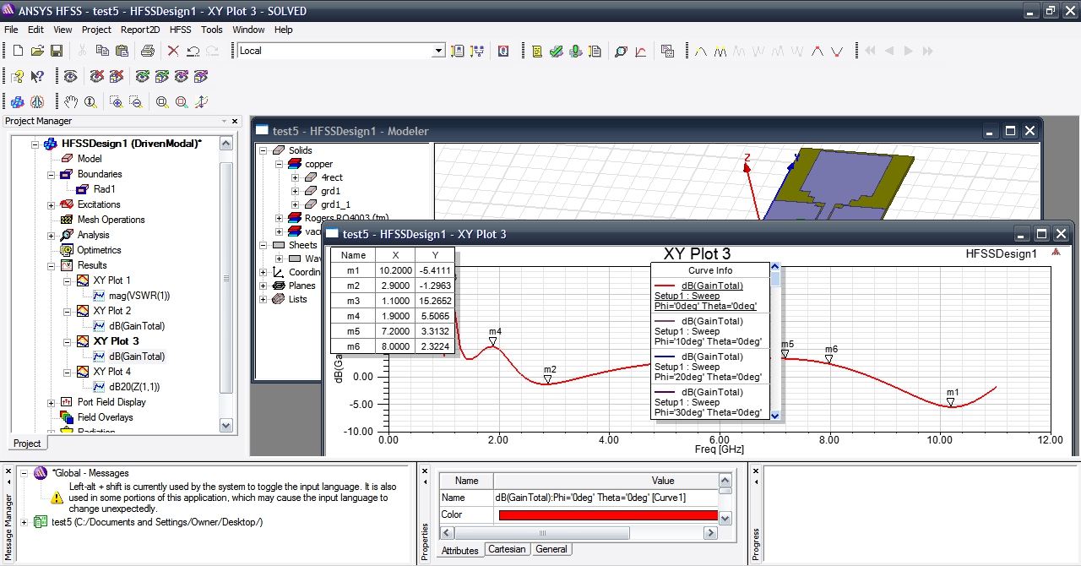
Task: Collapse the HFSSDesign1 (DrivenModal) tree node
Action: pyautogui.click(x=35, y=144)
